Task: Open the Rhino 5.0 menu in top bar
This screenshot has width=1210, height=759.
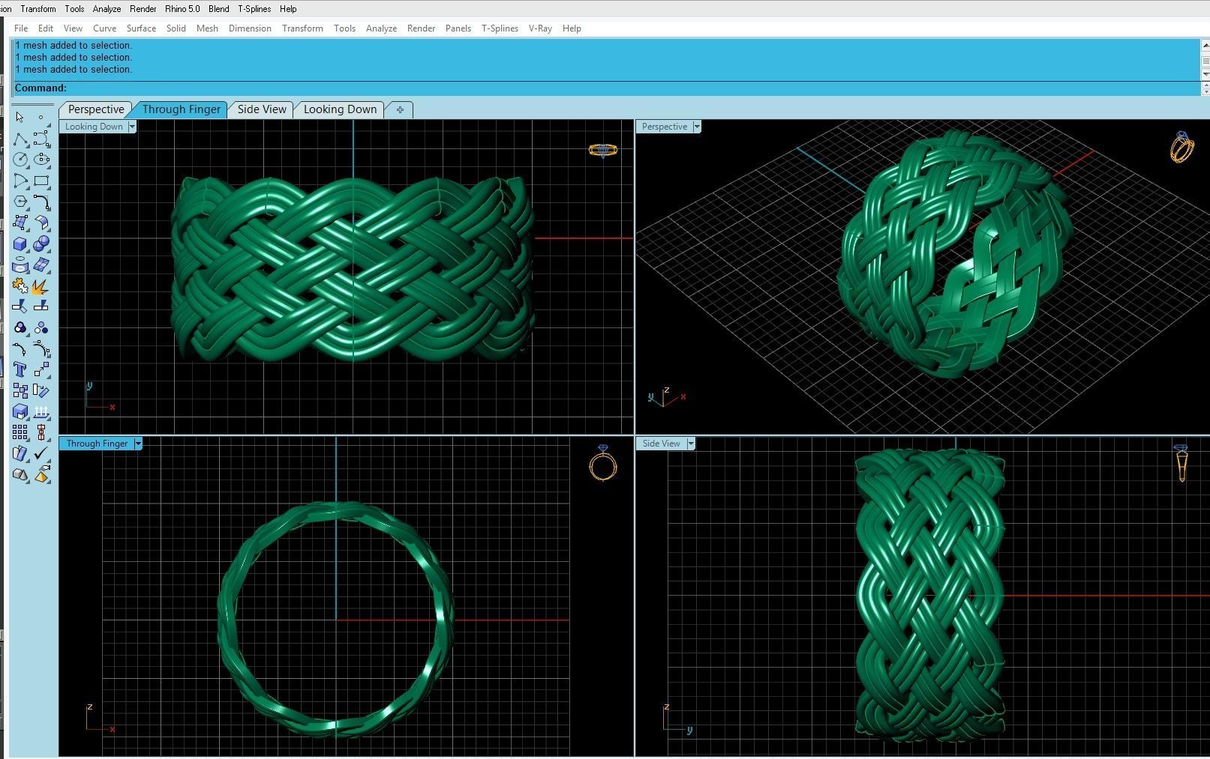Action: pos(182,9)
